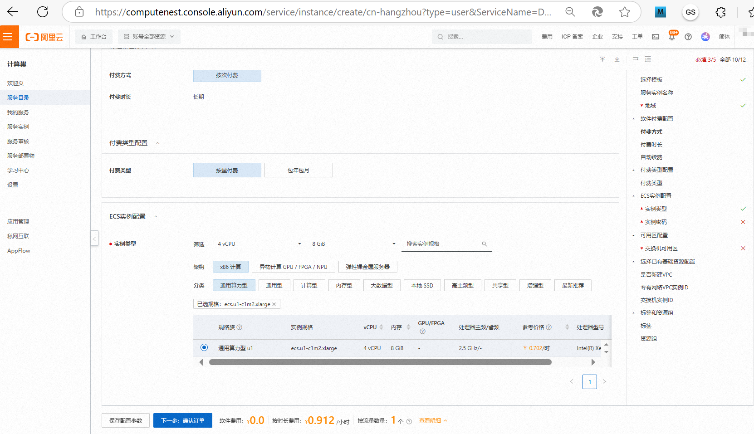This screenshot has height=434, width=754.
Task: Open the help question mark icon
Action: tap(688, 37)
